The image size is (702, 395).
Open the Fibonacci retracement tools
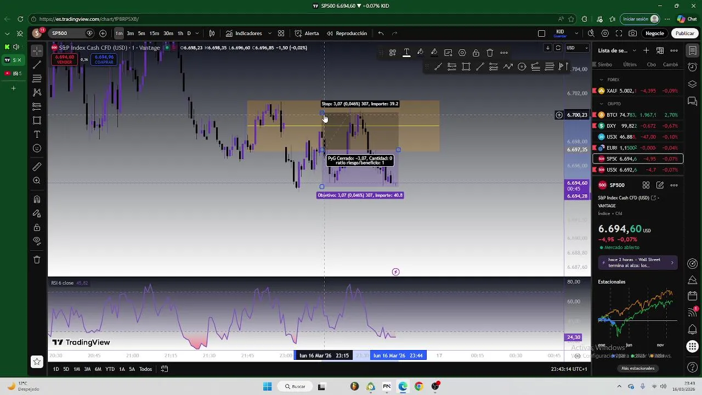pos(37,78)
